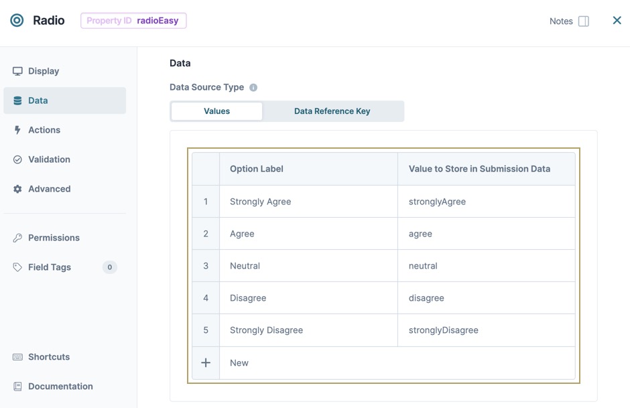630x408 pixels.
Task: Select Values data source type
Action: pyautogui.click(x=216, y=111)
